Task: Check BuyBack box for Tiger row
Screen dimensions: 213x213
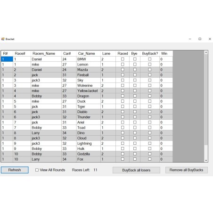Action: (x=150, y=106)
